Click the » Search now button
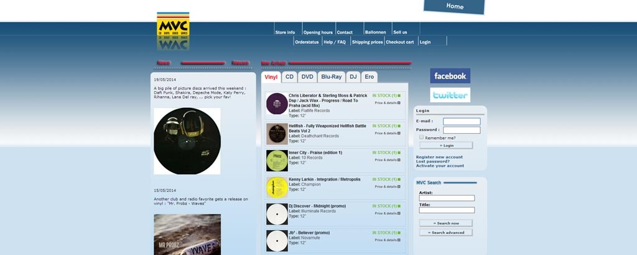 coord(446,223)
